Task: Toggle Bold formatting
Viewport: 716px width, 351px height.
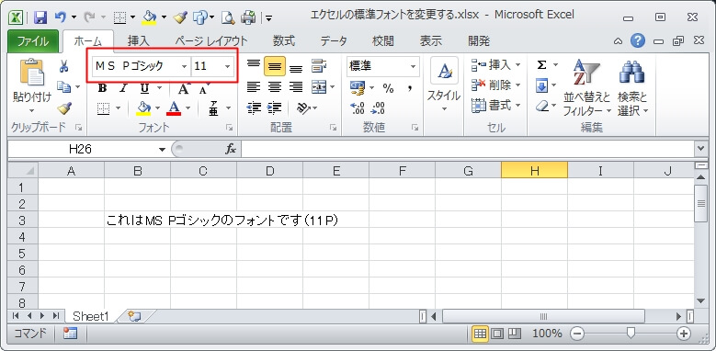Action: pyautogui.click(x=103, y=88)
